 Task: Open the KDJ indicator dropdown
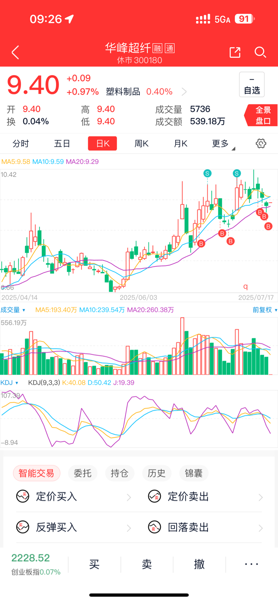click(9, 383)
